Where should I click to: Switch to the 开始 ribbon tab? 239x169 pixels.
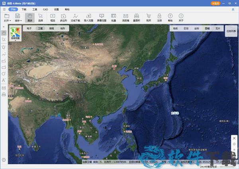coord(13,10)
